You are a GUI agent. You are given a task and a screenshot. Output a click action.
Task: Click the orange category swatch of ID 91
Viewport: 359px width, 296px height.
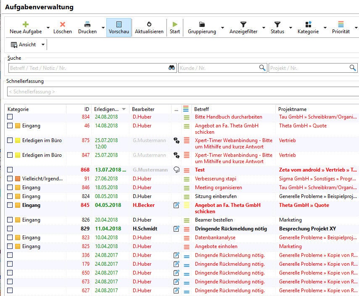[x=18, y=179]
